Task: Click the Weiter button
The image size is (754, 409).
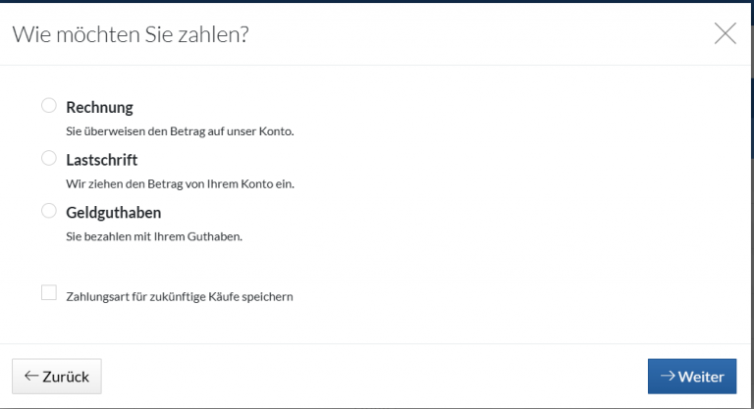Action: 692,377
